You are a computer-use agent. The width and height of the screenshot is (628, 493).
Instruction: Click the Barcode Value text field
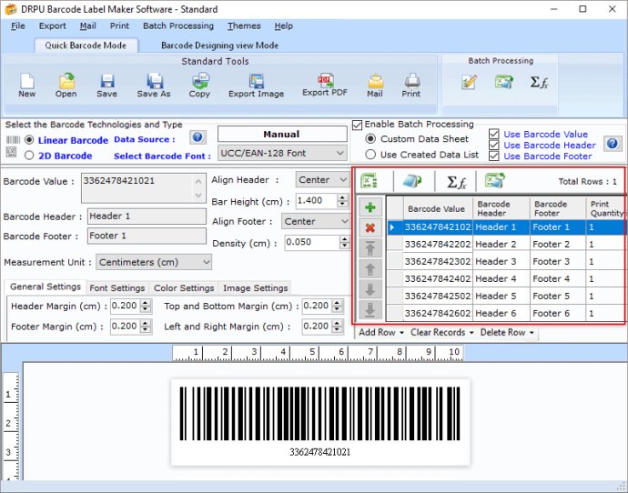144,188
